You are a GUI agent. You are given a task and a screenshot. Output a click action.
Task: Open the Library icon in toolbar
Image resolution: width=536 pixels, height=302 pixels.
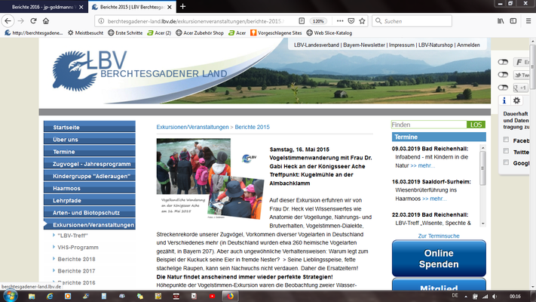501,21
